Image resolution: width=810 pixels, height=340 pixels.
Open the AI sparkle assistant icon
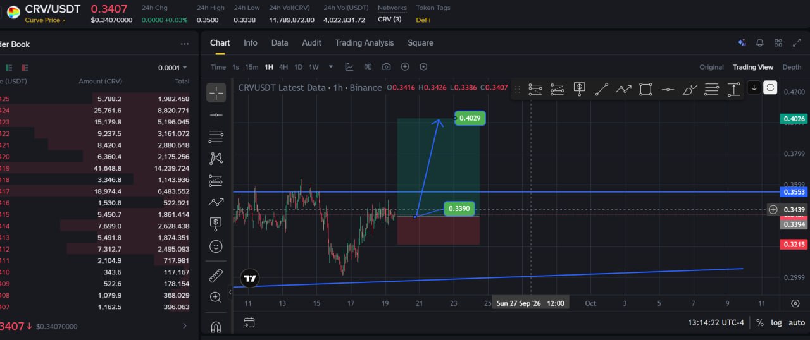click(742, 43)
